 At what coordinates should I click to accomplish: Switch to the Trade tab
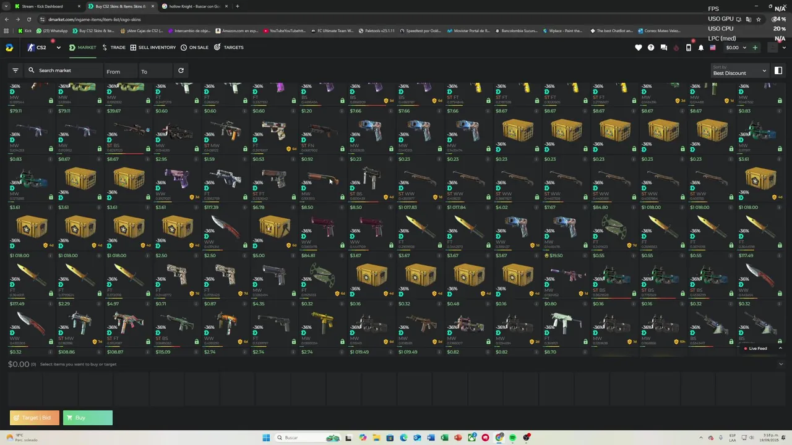point(114,48)
